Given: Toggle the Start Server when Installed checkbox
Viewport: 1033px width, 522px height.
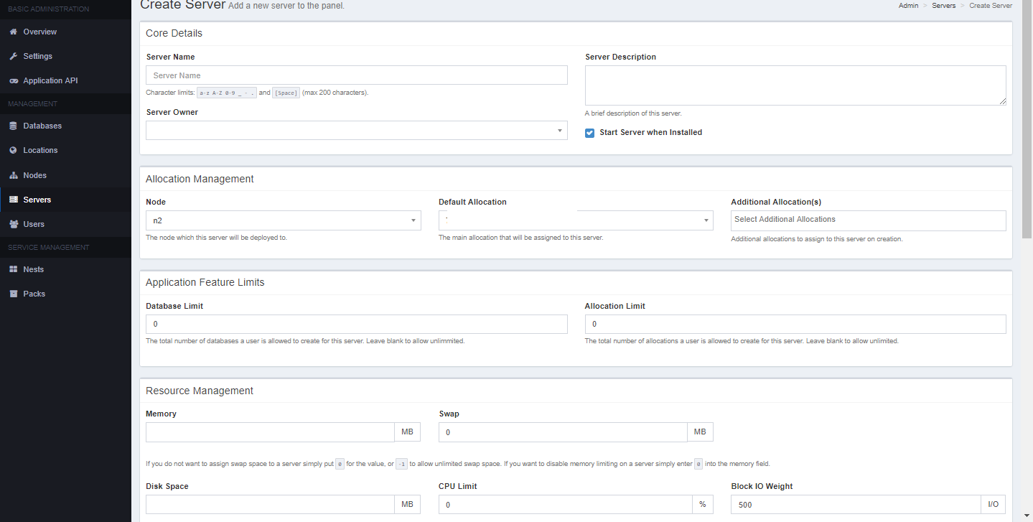Looking at the screenshot, I should coord(589,133).
